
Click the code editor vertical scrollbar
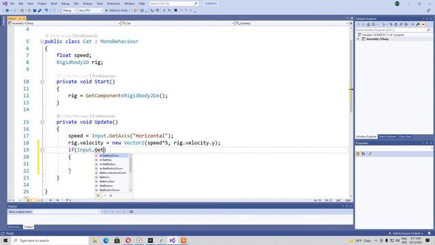pyautogui.click(x=351, y=111)
